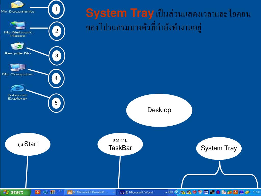
Task: Click the tray icon right of the red shield
Action: tap(200, 192)
